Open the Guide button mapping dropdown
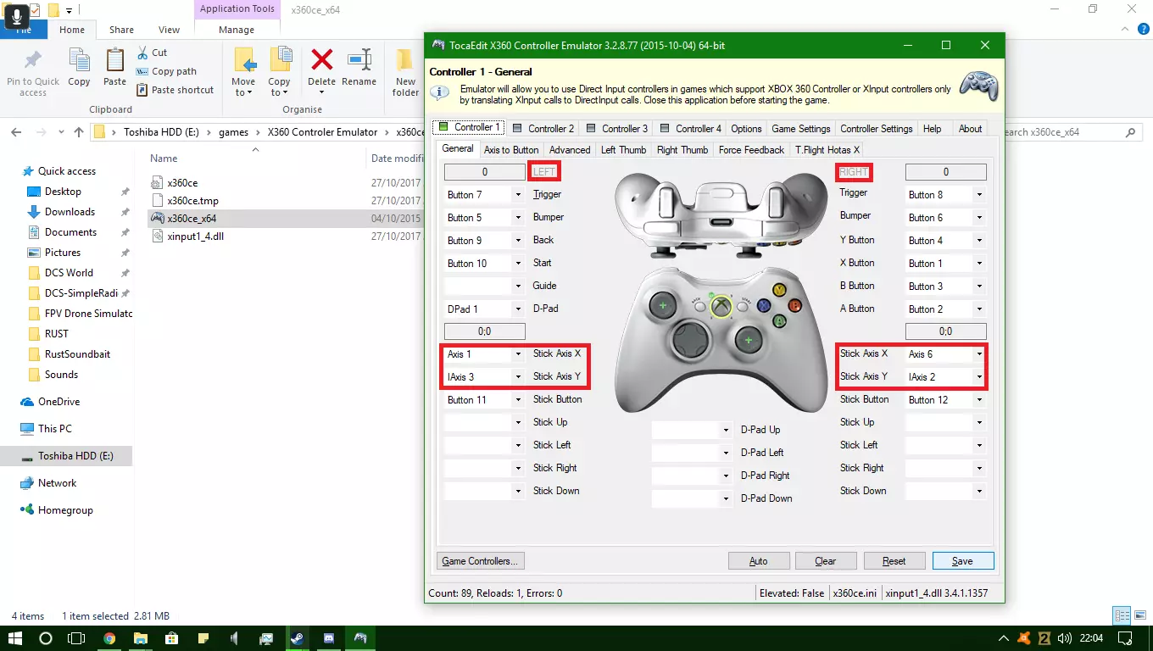 pos(517,287)
